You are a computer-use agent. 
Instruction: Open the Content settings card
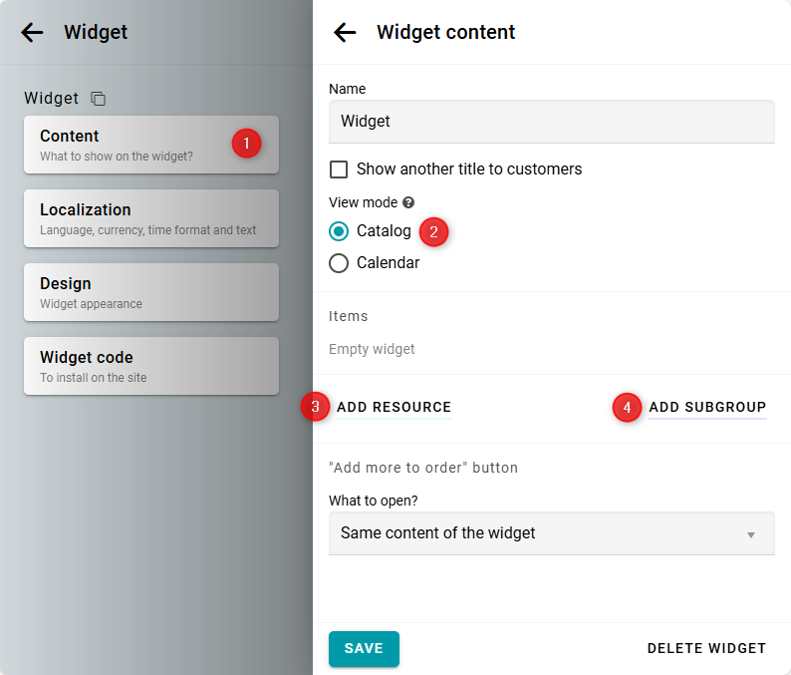coord(130,145)
